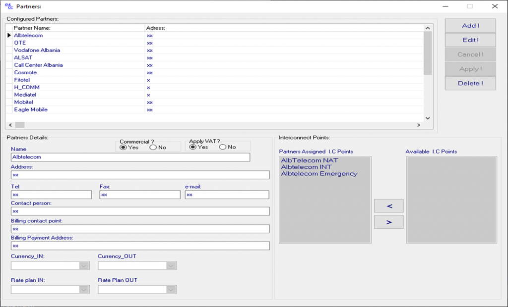Select the ALSAT partner row
This screenshot has height=307, width=508.
click(214, 57)
